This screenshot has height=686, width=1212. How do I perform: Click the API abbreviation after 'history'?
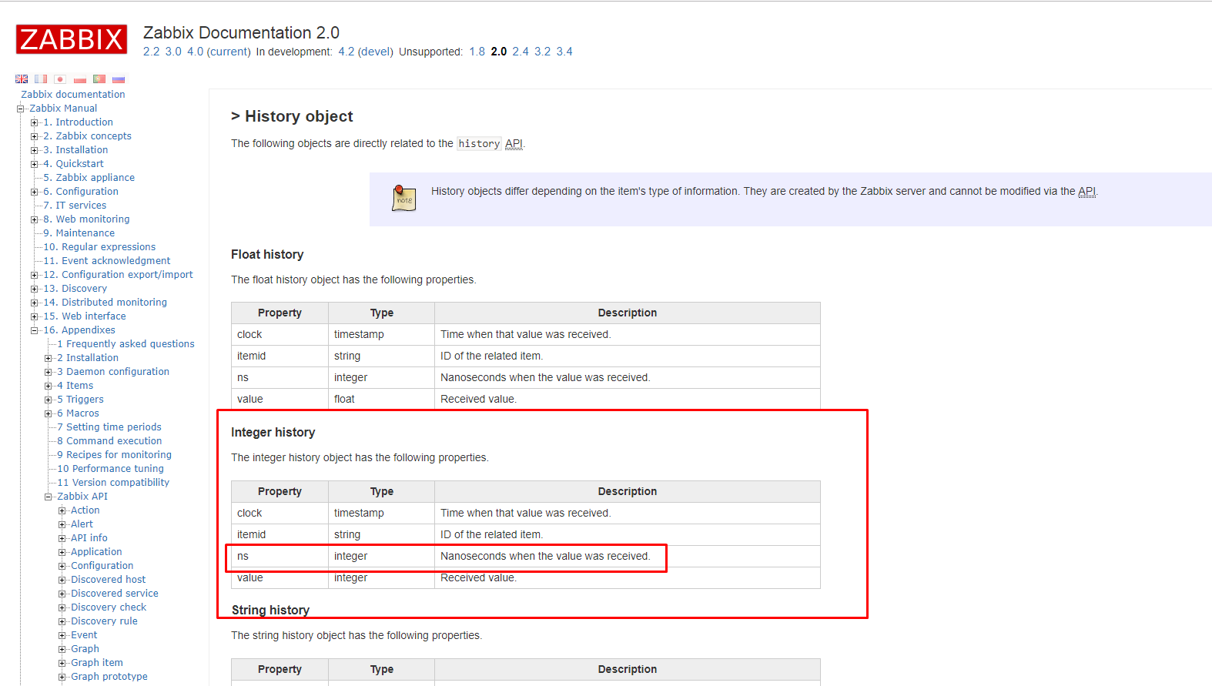tap(514, 144)
